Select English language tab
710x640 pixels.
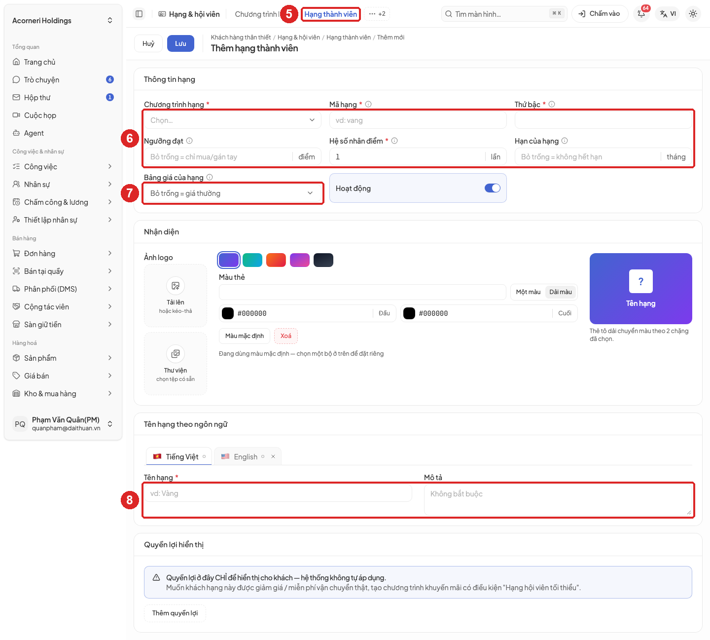[248, 457]
